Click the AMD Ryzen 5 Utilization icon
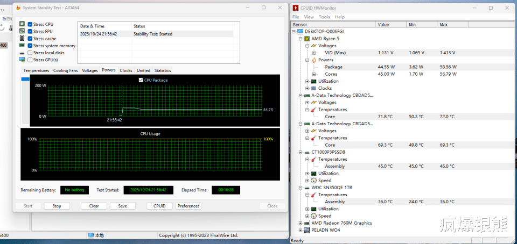The image size is (517, 244). tap(313, 81)
